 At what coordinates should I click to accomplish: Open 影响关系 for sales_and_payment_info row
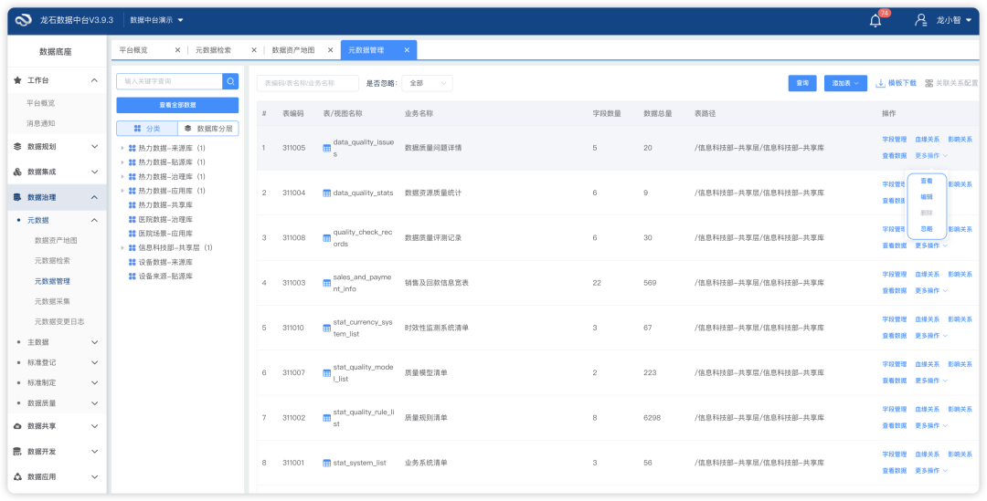pyautogui.click(x=960, y=275)
